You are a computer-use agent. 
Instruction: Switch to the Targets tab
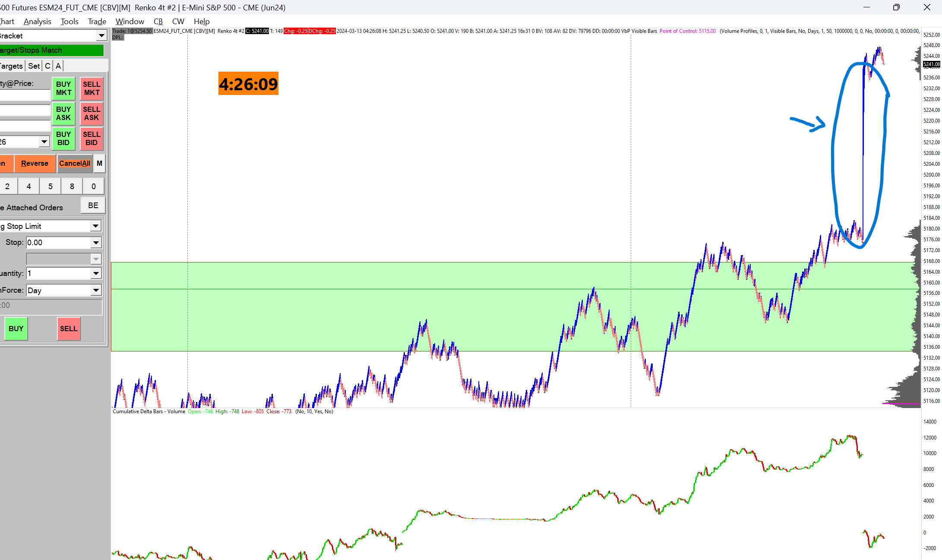[12, 66]
